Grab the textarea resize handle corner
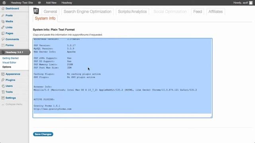The image size is (255, 143). point(211,116)
